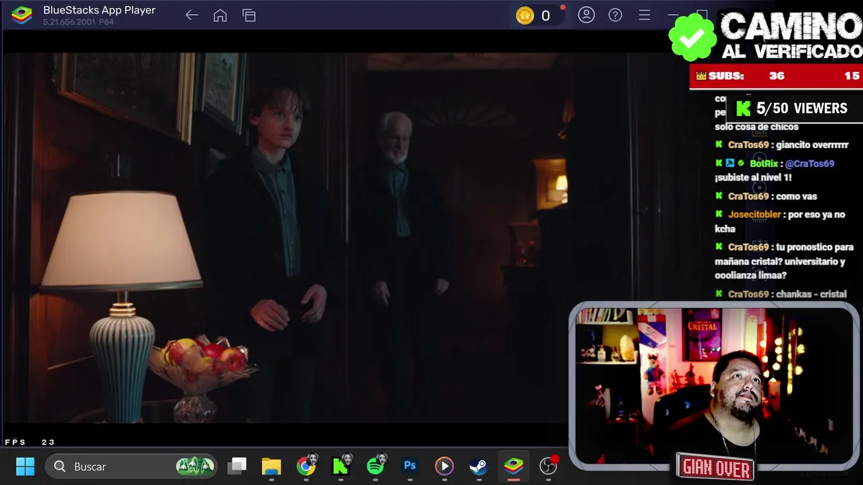Screen dimensions: 863x485
Task: Click the Buscar taskbar search field
Action: [132, 466]
